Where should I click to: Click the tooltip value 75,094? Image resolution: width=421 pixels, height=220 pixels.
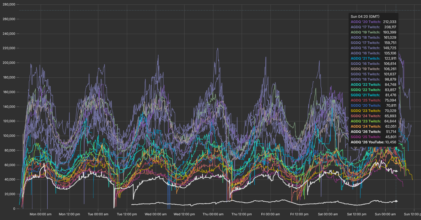tap(391, 100)
